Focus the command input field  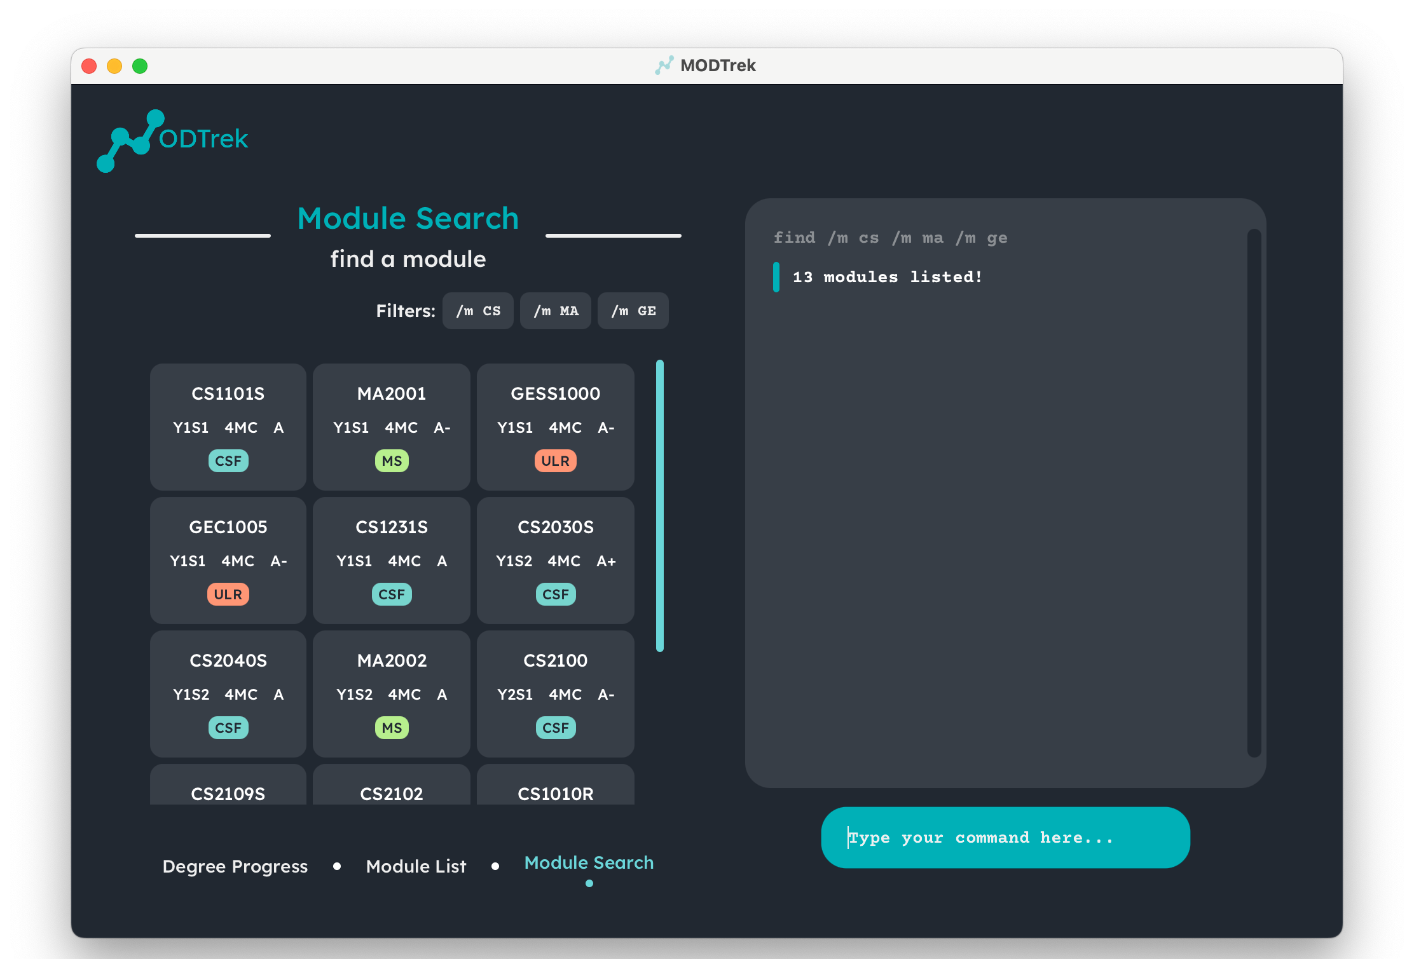pos(1006,838)
